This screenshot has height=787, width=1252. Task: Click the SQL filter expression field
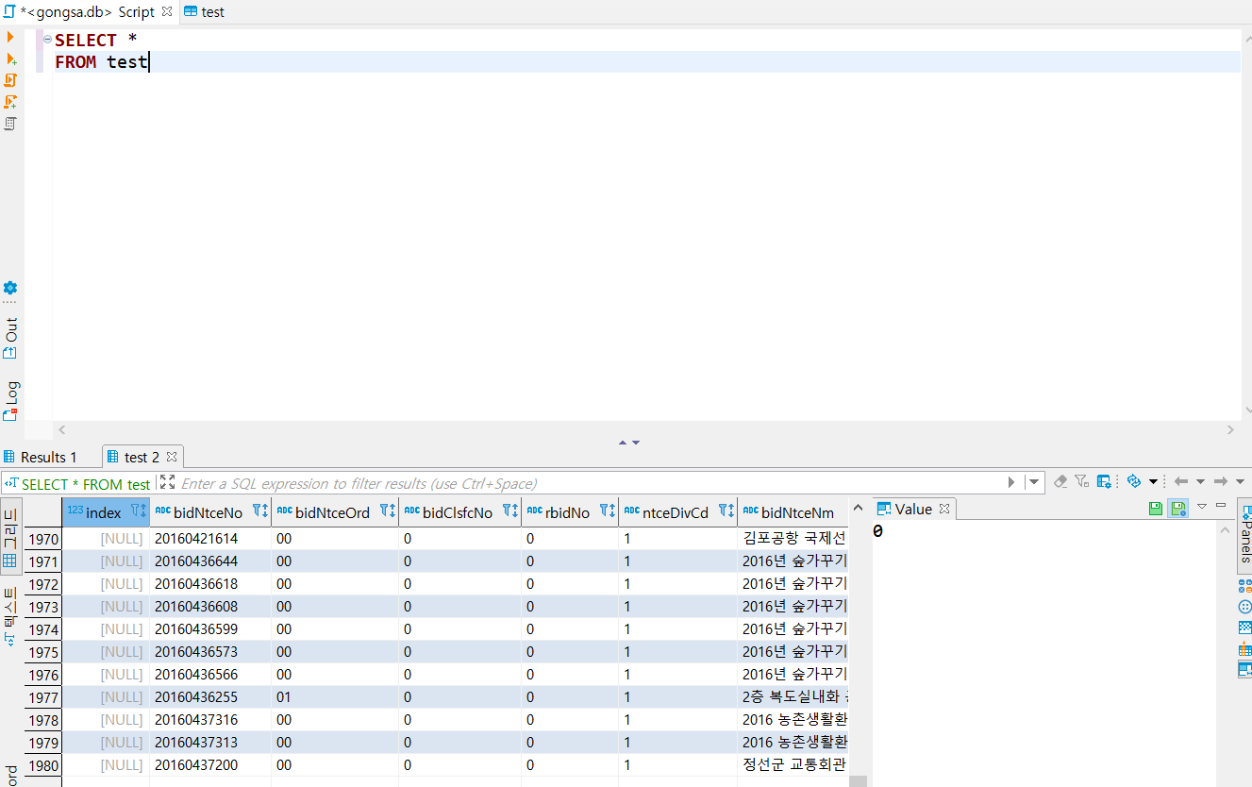593,483
